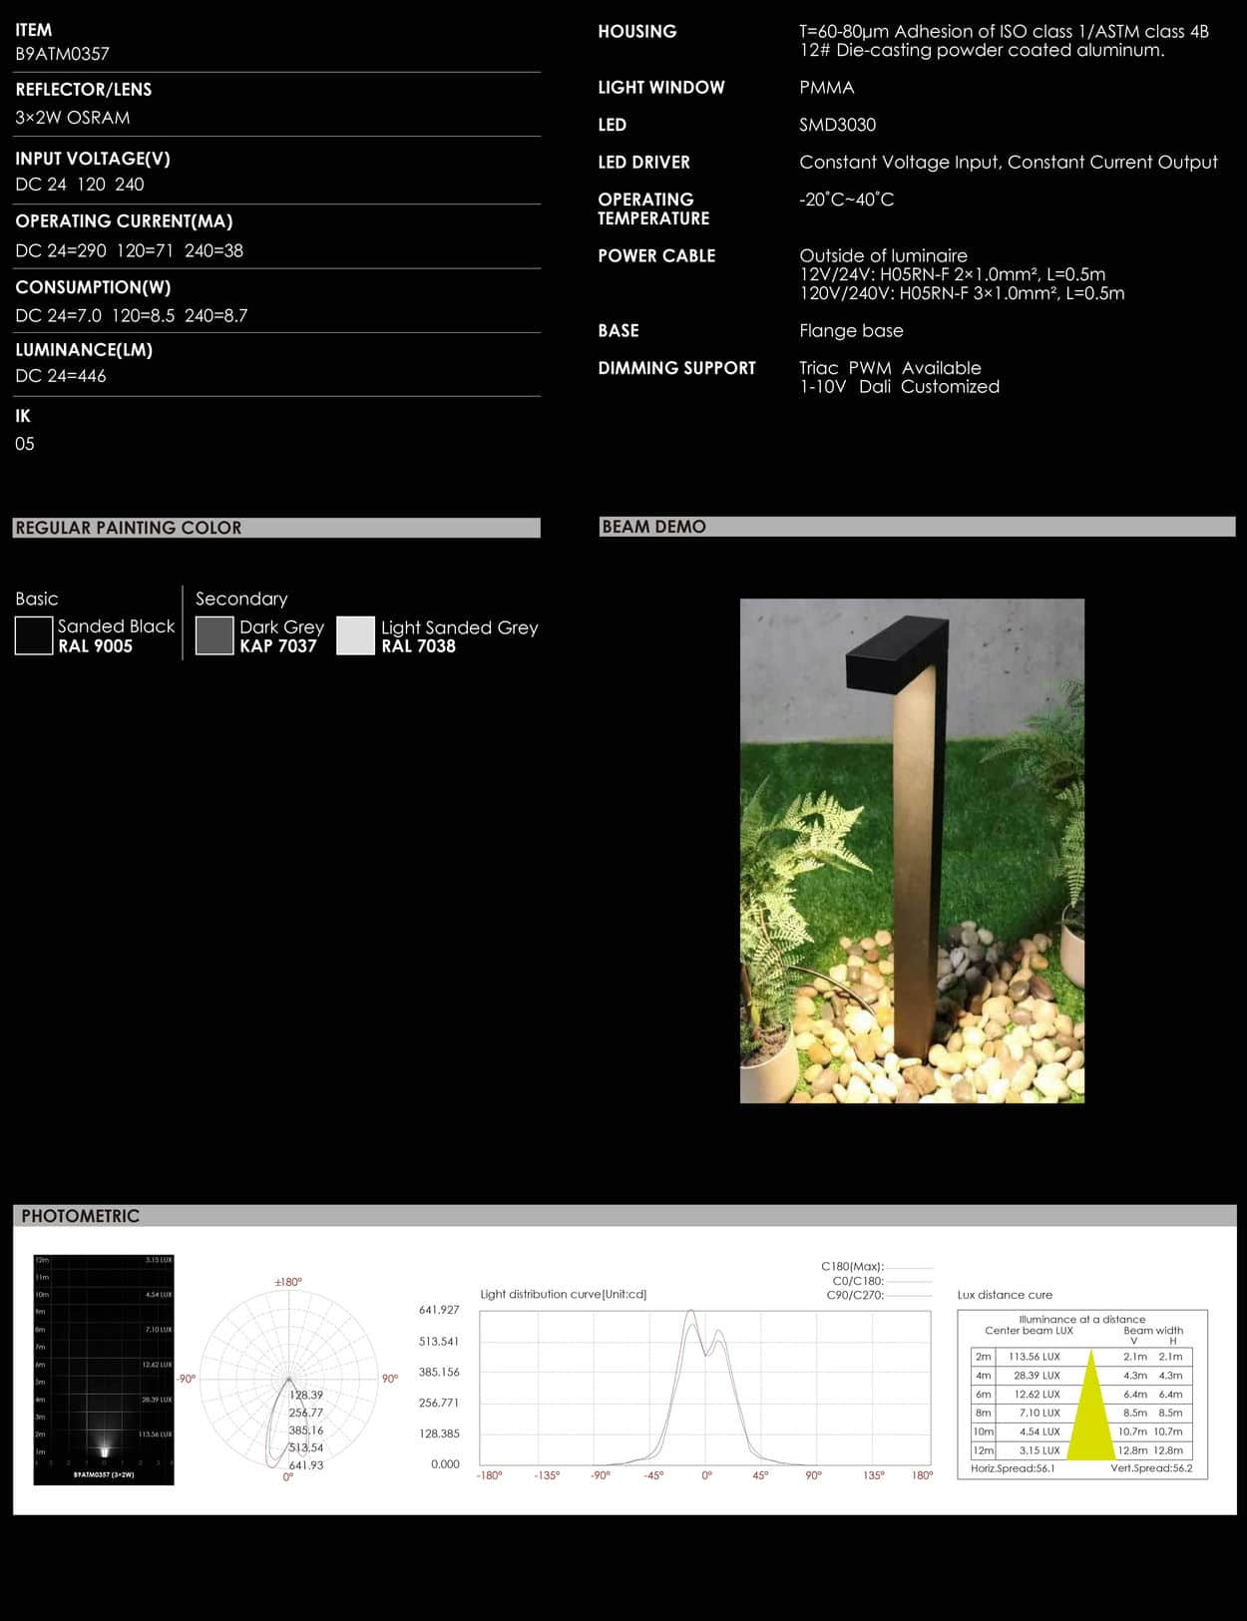Viewport: 1247px width, 1621px height.
Task: Click the BEAM DEMO section header
Action: (917, 527)
